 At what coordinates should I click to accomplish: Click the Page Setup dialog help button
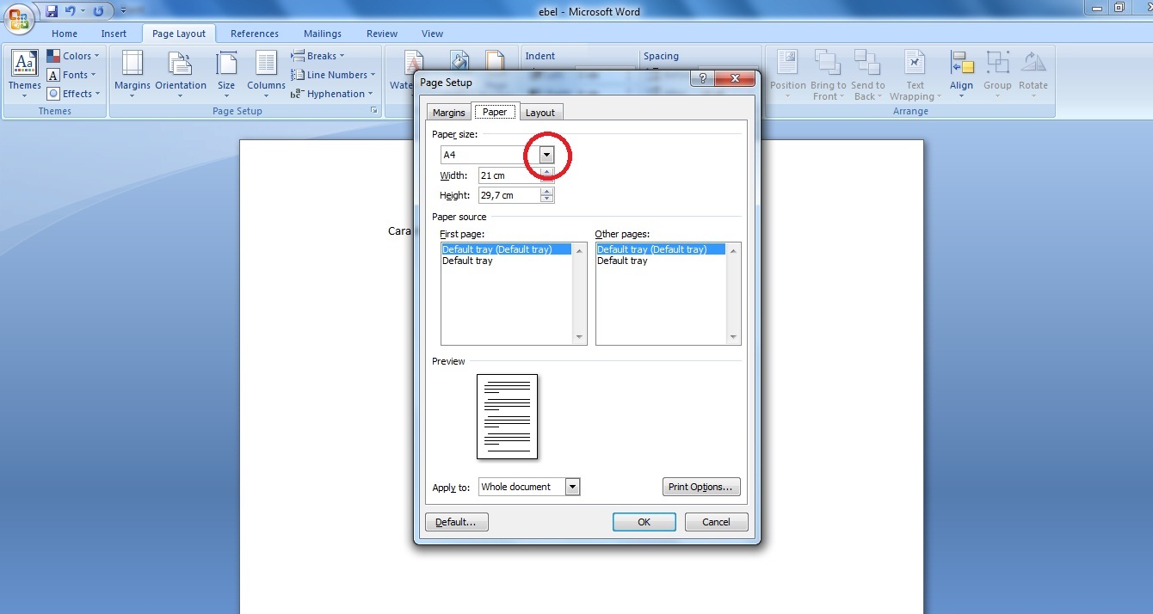coord(702,79)
